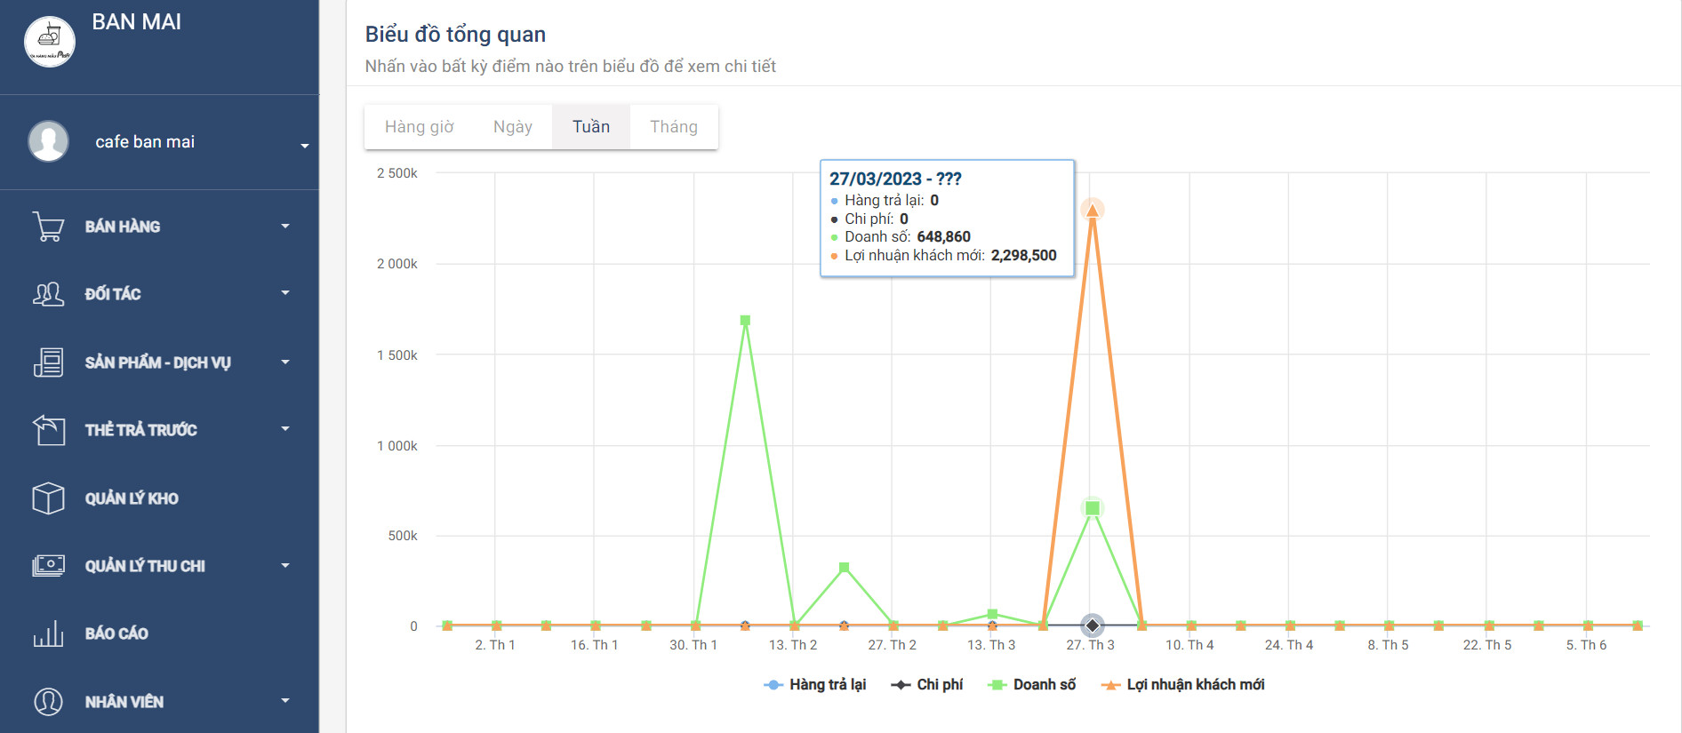Open Quản lý kho box icon
This screenshot has height=733, width=1682.
(48, 498)
